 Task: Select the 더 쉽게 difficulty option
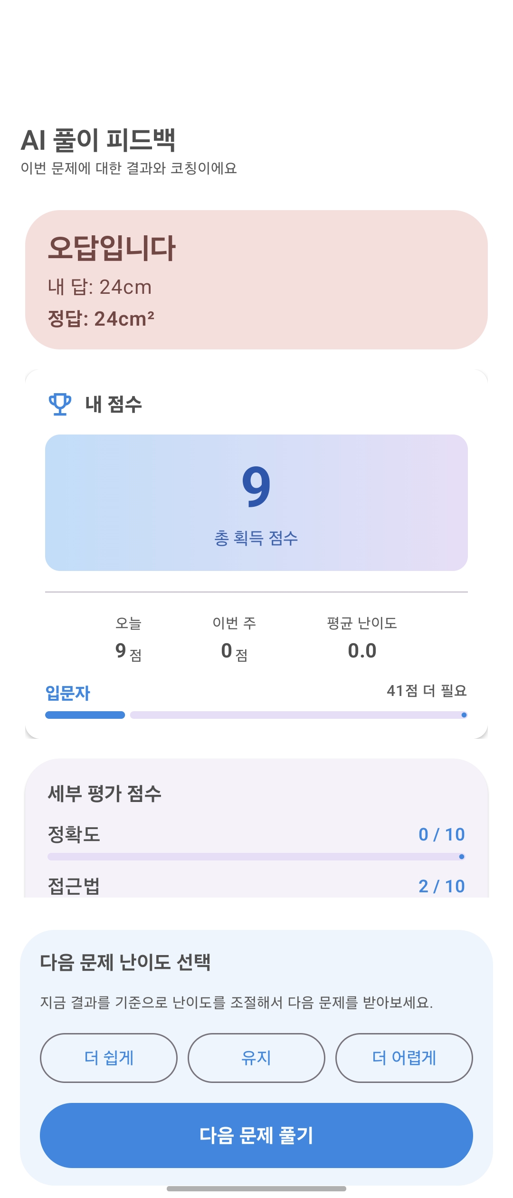point(109,1058)
